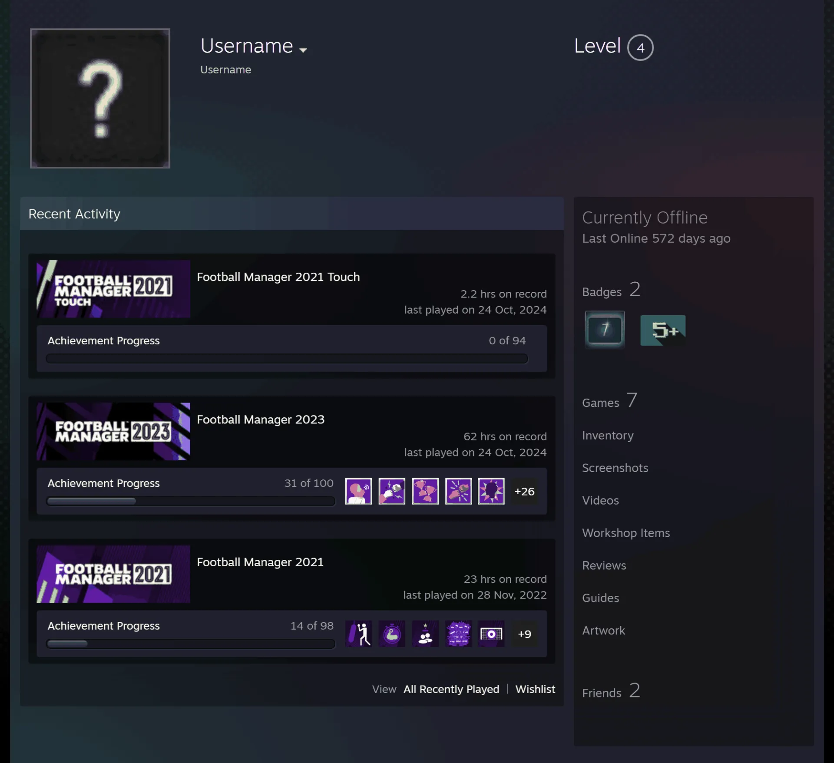Open Football Manager 2021 banner image
The width and height of the screenshot is (834, 763).
coord(113,574)
